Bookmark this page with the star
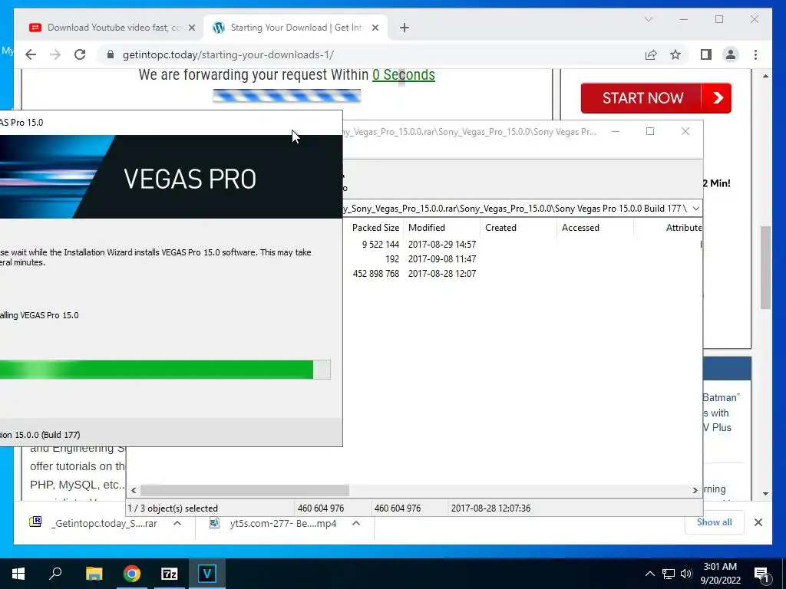The image size is (786, 589). pyautogui.click(x=675, y=54)
